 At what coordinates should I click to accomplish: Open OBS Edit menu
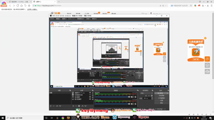58,19
